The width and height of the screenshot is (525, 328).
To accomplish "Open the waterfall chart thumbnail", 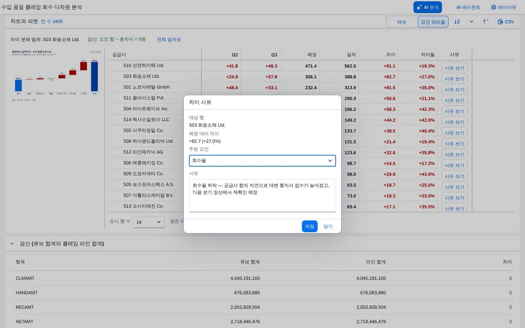I will pos(56,75).
